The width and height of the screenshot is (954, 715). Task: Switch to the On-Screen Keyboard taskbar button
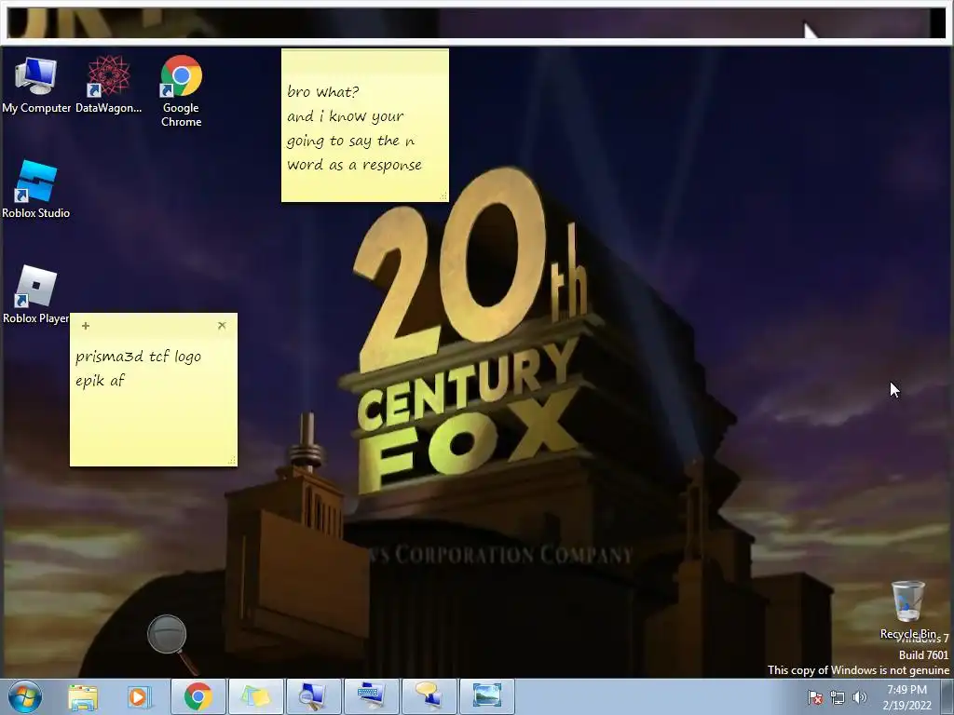(x=371, y=696)
